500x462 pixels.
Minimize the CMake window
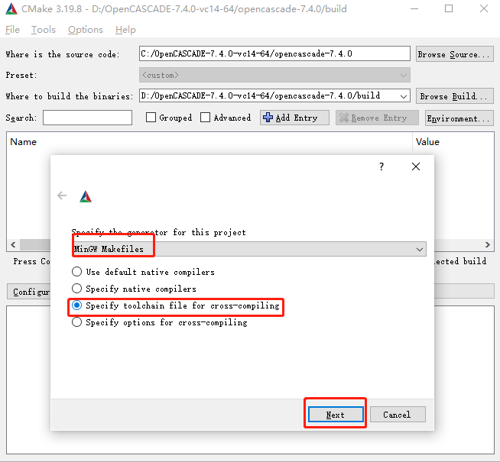[x=414, y=8]
